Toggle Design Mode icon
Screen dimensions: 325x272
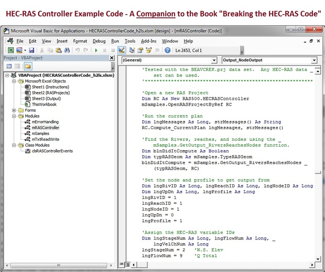[122, 50]
